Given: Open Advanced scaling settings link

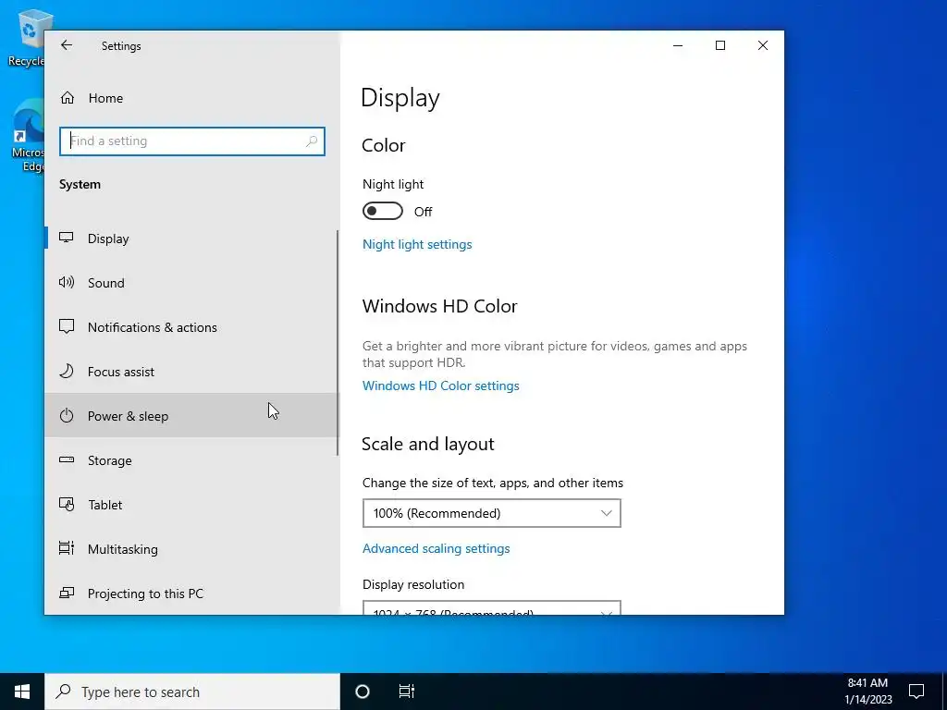Looking at the screenshot, I should click(437, 549).
